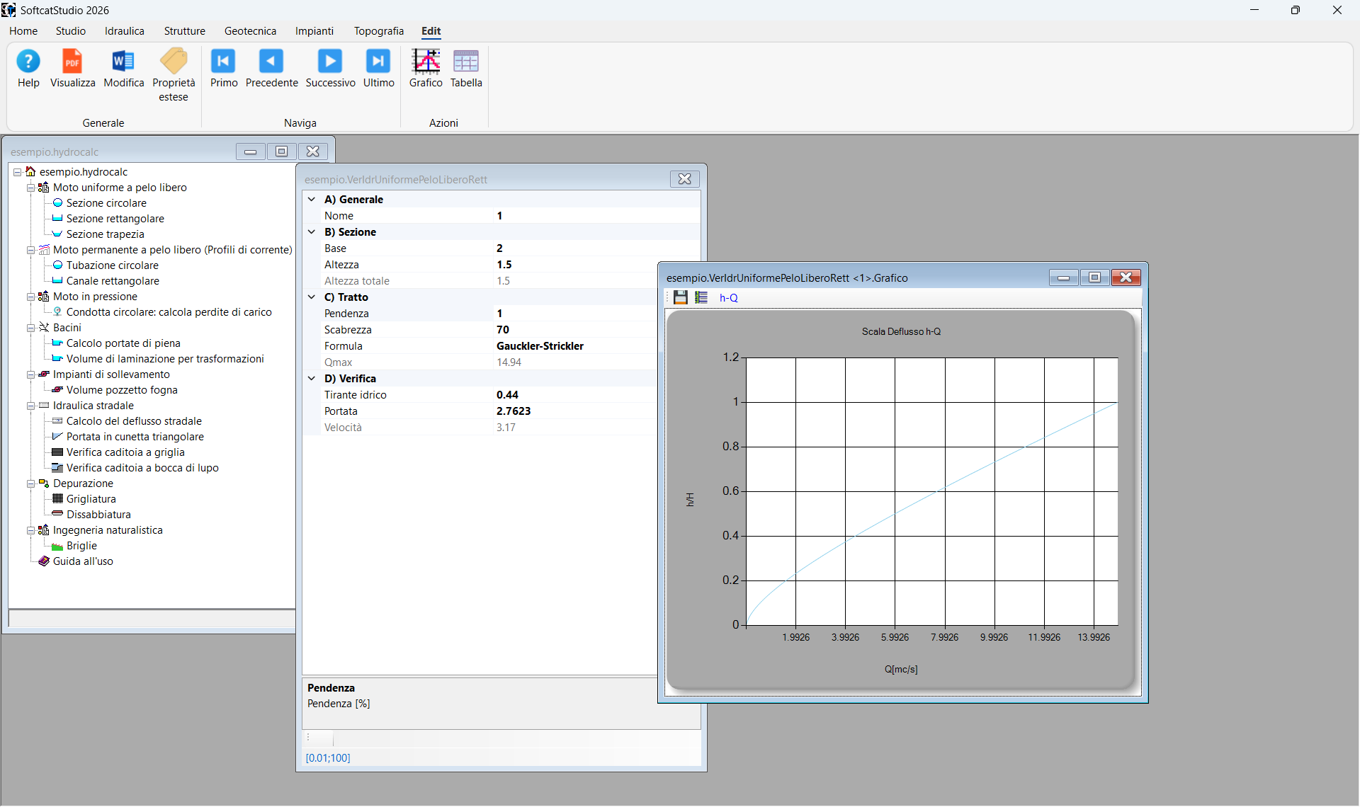Screen dimensions: 1360x807
Task: Collapse the C) Tratto property group
Action: (x=312, y=297)
